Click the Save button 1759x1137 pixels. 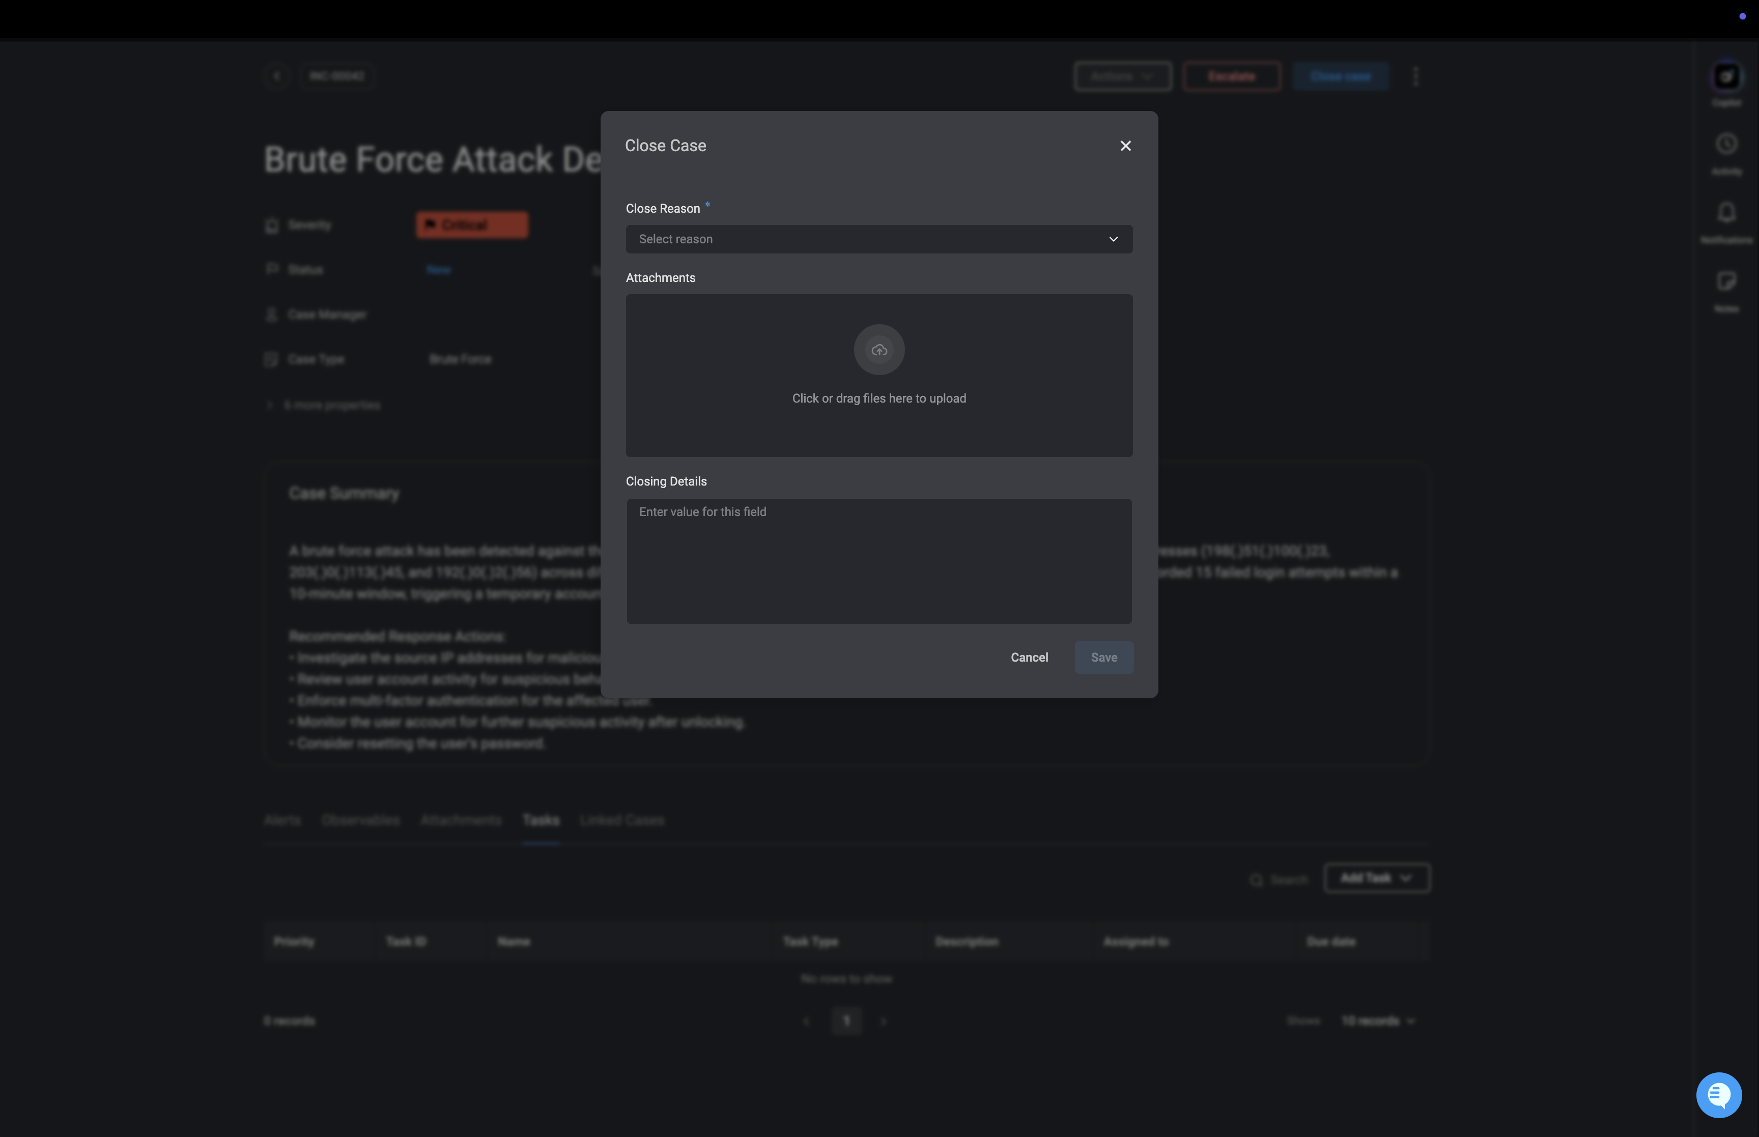click(1103, 658)
